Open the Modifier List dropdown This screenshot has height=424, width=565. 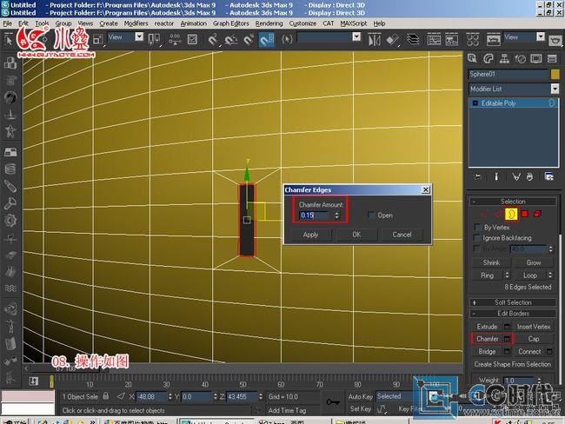(555, 89)
